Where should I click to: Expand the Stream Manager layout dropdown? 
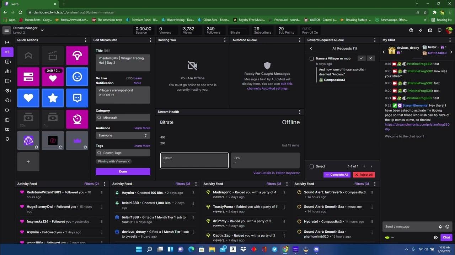click(42, 30)
